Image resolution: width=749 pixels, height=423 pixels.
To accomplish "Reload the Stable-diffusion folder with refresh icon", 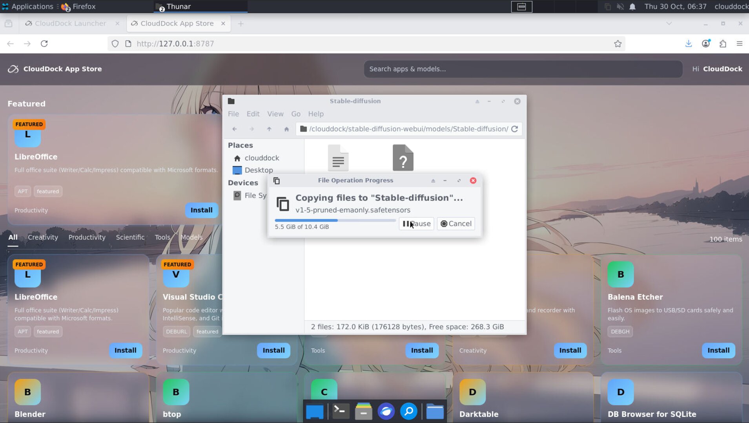I will coord(515,129).
